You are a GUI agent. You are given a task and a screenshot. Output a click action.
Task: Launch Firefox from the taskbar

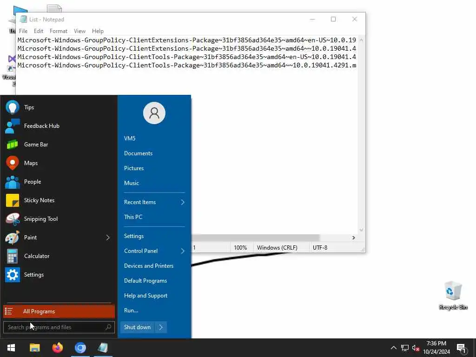click(x=57, y=348)
